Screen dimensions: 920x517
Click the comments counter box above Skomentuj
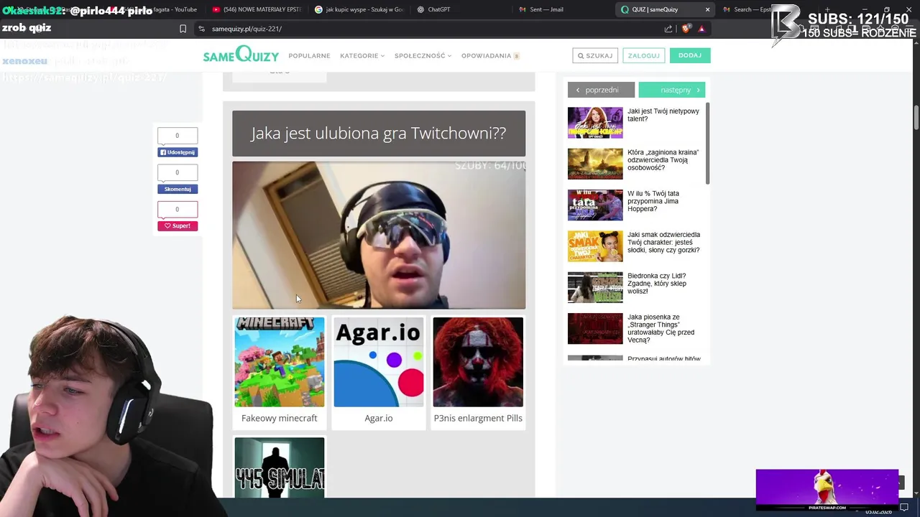pos(178,172)
